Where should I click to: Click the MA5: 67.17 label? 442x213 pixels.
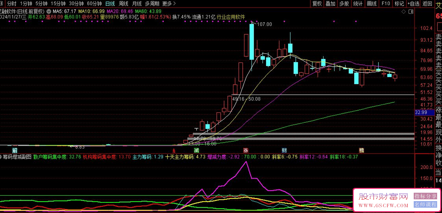(65, 11)
